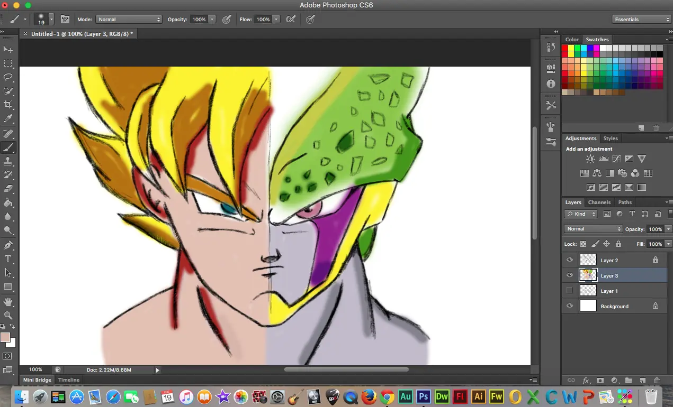Open the History panel icon

coord(551,48)
